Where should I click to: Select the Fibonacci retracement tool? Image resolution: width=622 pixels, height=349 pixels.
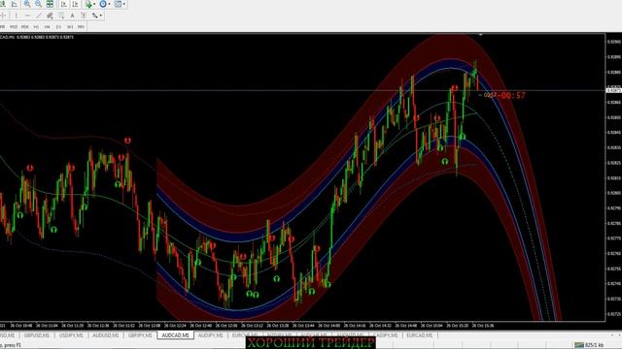[61, 16]
